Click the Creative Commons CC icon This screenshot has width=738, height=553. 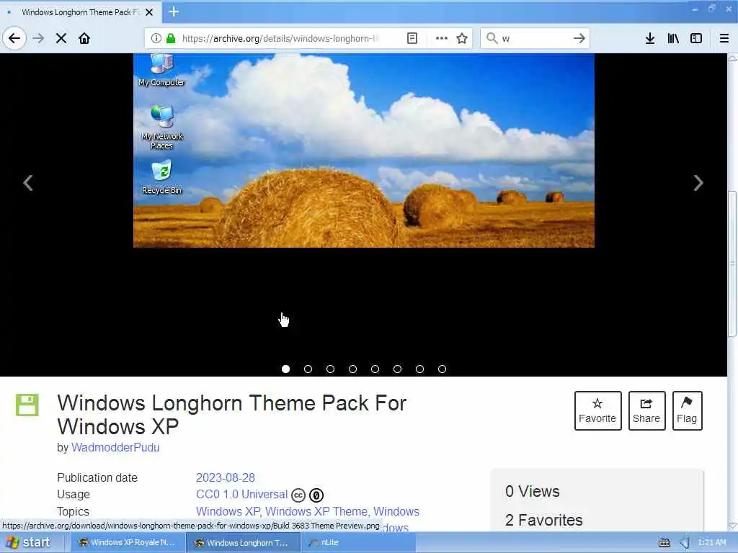pyautogui.click(x=298, y=495)
